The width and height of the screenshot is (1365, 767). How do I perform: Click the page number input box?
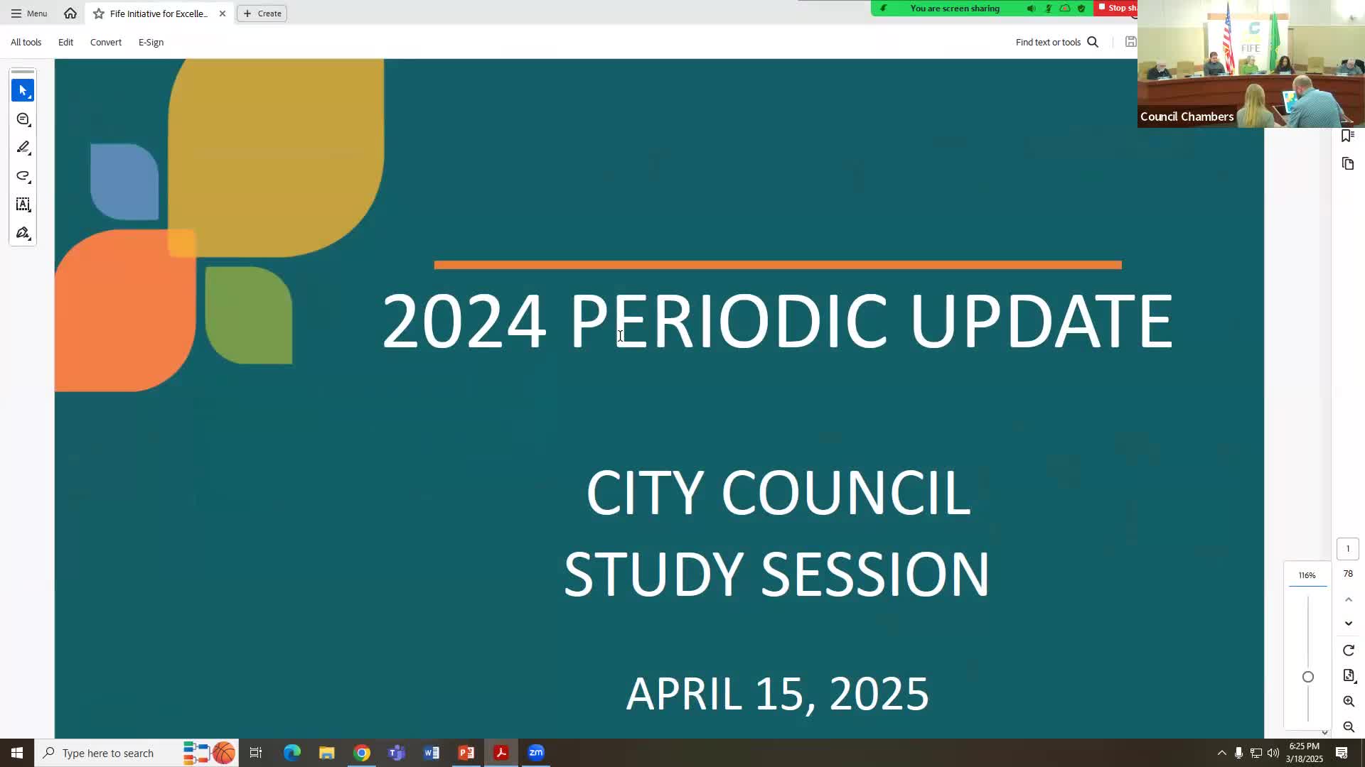pyautogui.click(x=1347, y=548)
